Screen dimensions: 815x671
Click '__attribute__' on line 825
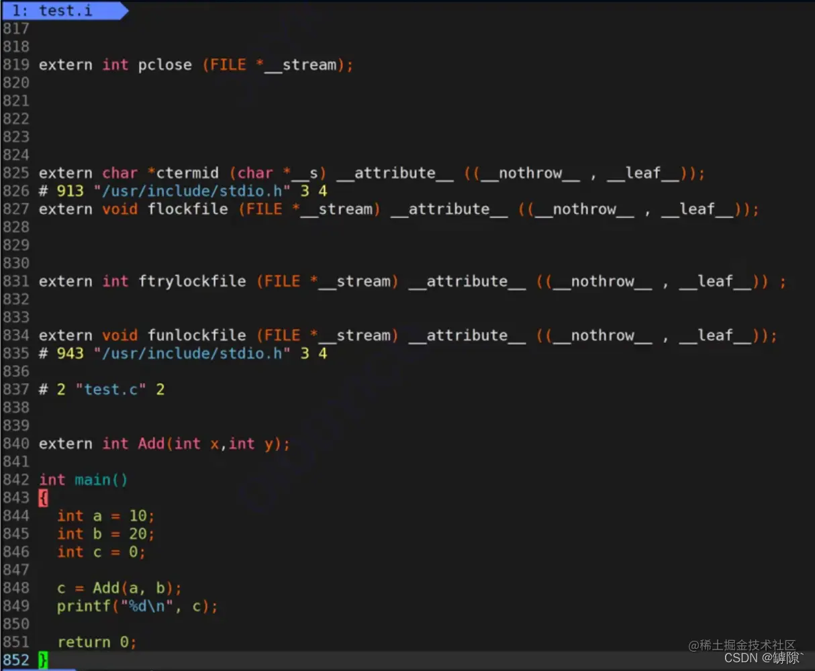[x=395, y=173]
